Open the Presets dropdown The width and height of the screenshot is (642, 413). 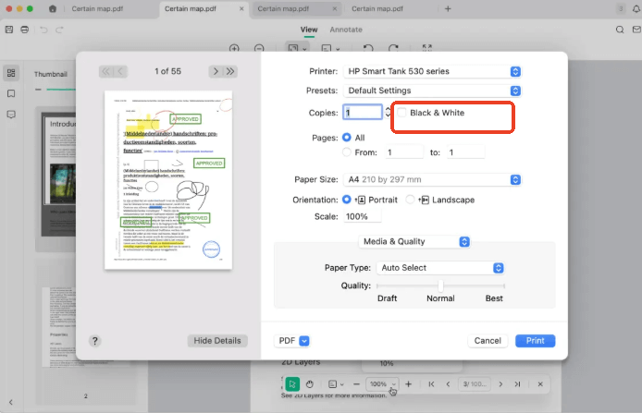432,91
